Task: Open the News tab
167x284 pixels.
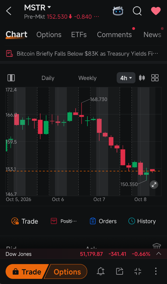Action: tap(152, 35)
